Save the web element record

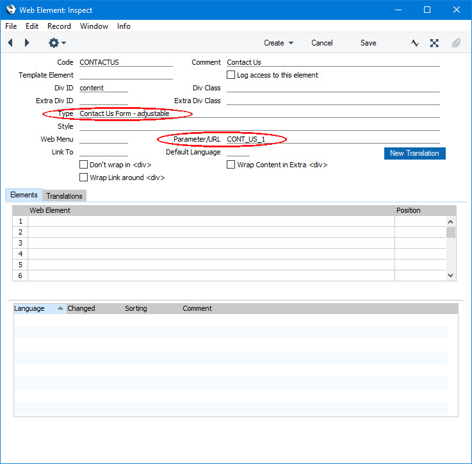(x=368, y=43)
